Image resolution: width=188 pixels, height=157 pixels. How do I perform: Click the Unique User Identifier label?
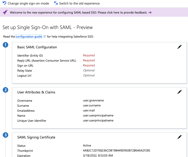pyautogui.click(x=32, y=121)
